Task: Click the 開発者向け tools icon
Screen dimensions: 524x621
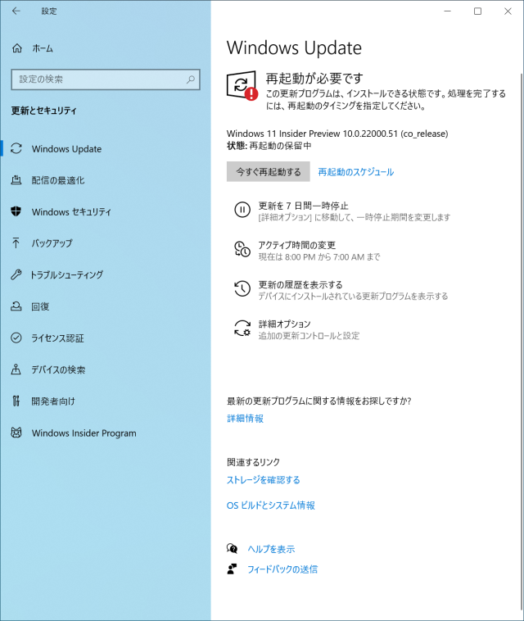Action: tap(16, 401)
